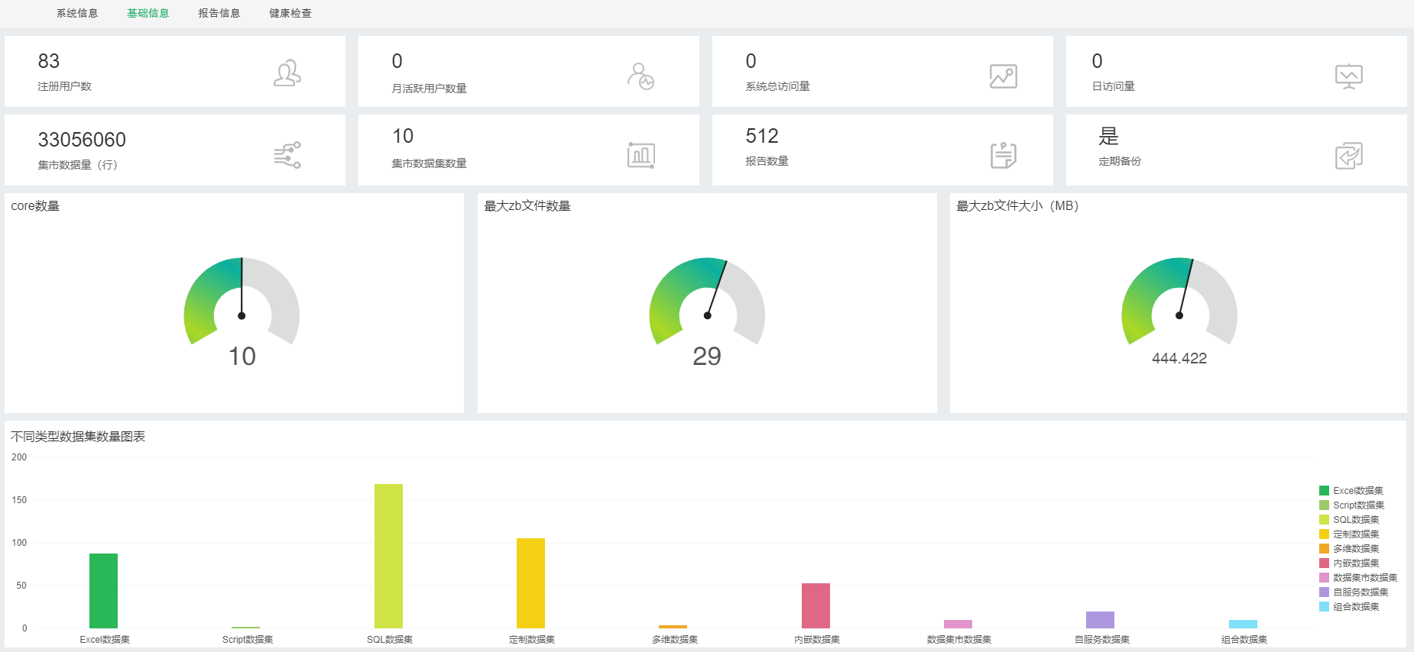
Task: Switch to the 基础信息 tab
Action: [x=148, y=13]
